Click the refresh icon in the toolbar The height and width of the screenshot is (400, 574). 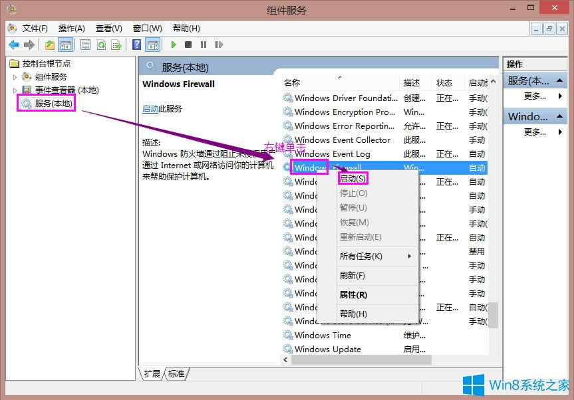101,45
